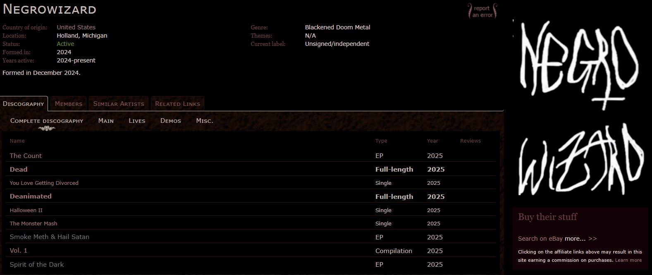Click the Formed in December 2024 note
The image size is (652, 275).
[x=41, y=73]
